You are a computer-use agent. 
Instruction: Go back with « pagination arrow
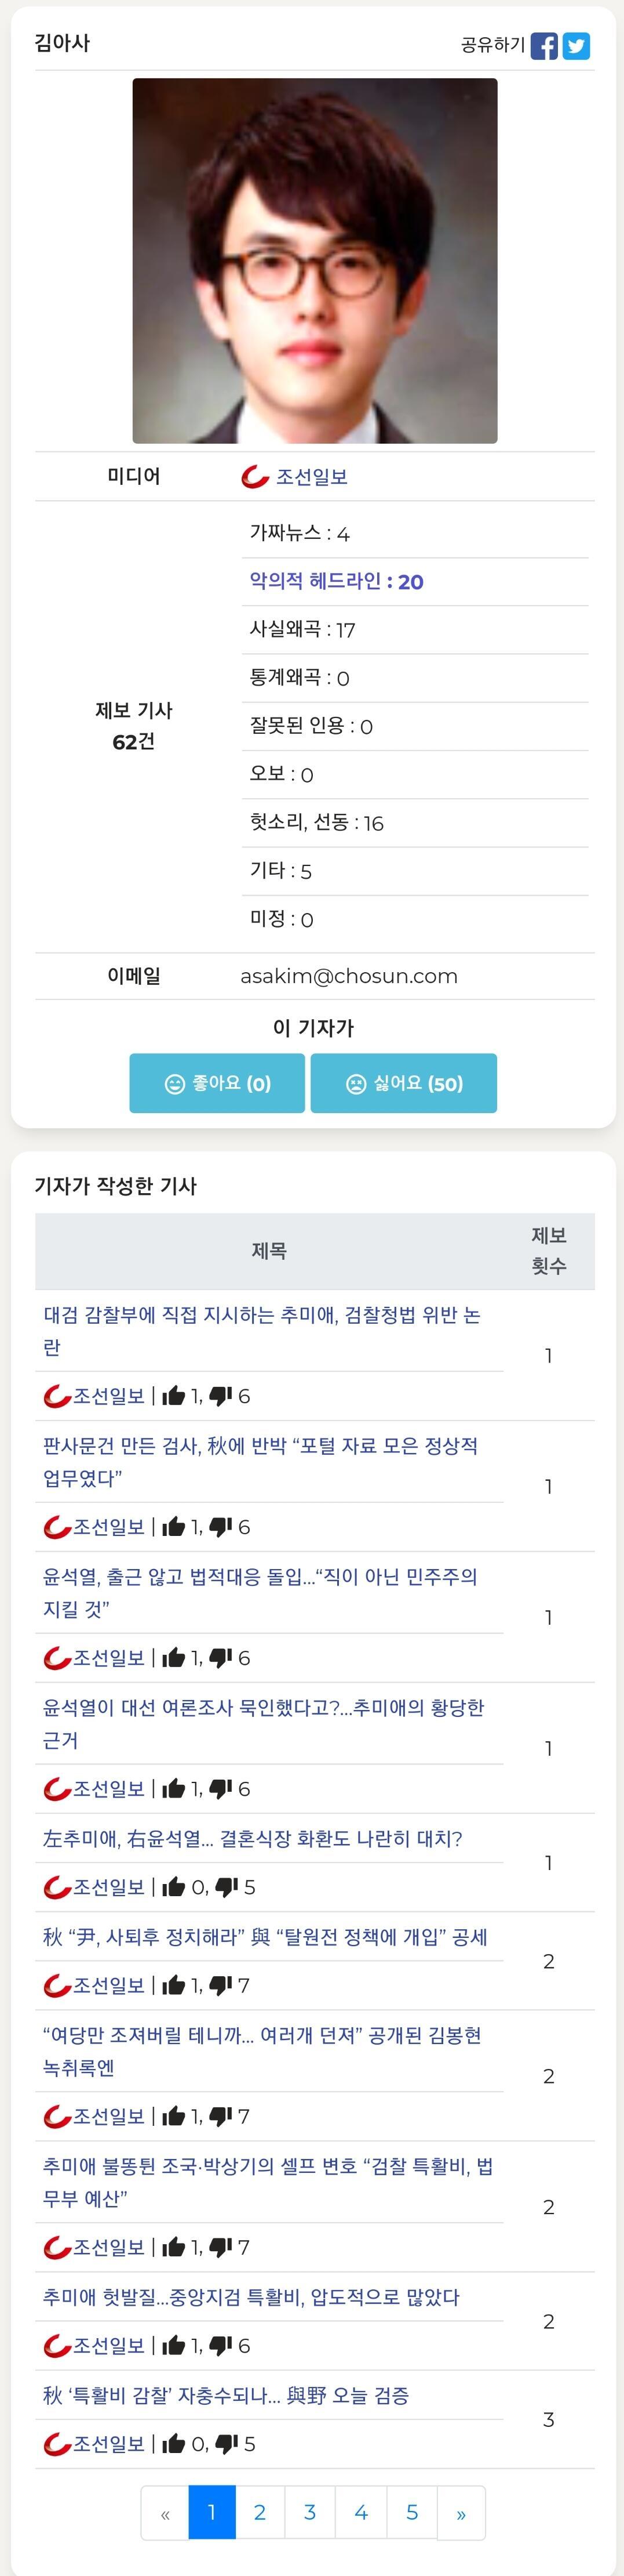click(165, 2512)
